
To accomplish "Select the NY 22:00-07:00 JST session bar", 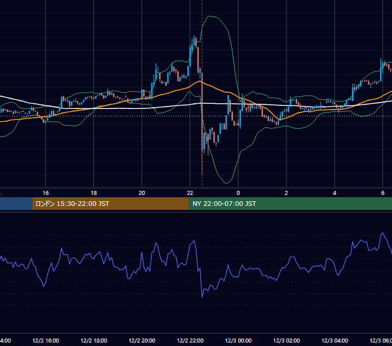I will pyautogui.click(x=290, y=204).
